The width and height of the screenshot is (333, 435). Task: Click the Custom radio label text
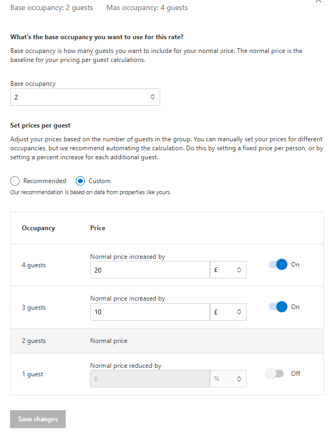pyautogui.click(x=100, y=181)
